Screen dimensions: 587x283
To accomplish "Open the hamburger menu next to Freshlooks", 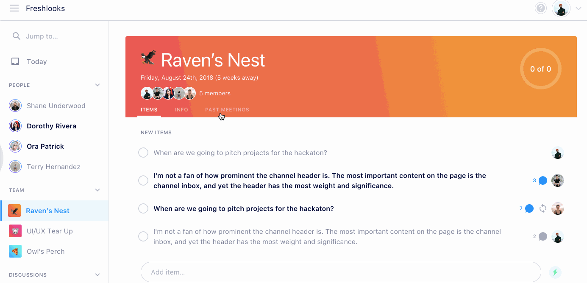I will click(x=14, y=8).
